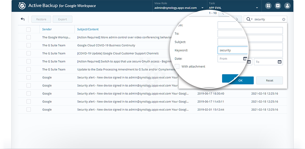Toggle the select-all checkbox in table header
The width and height of the screenshot is (305, 149).
[x=29, y=29]
